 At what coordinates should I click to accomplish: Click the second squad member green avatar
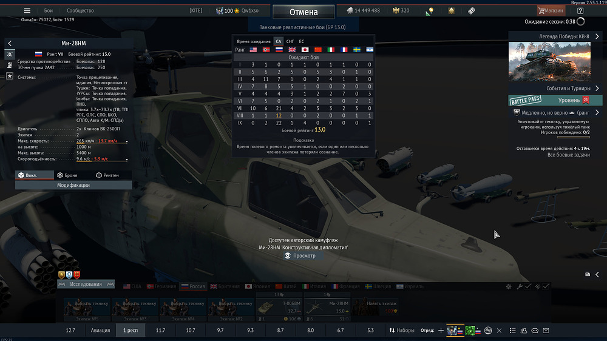(470, 331)
